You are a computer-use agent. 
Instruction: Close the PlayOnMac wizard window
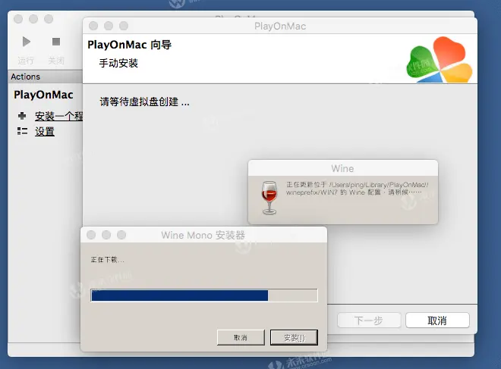pyautogui.click(x=93, y=26)
